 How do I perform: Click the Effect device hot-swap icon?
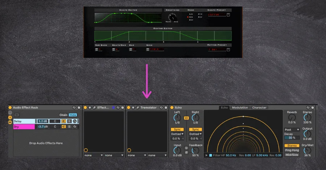118,107
